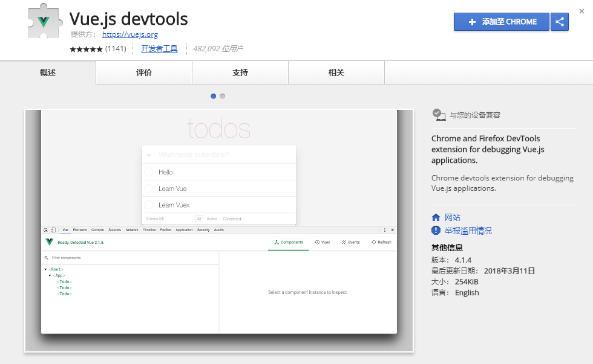Select the second carousel dot
This screenshot has width=593, height=364.
tap(223, 96)
